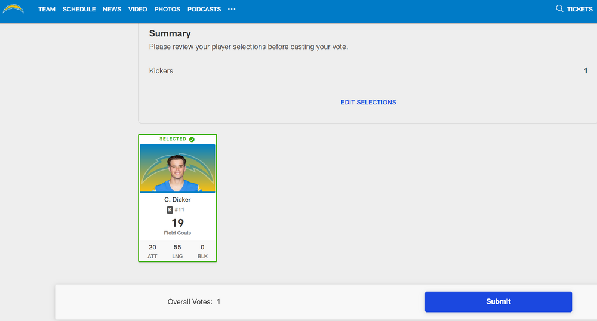Click the Kickers row in Summary
Viewport: 597px width, 321px height.
(161, 71)
